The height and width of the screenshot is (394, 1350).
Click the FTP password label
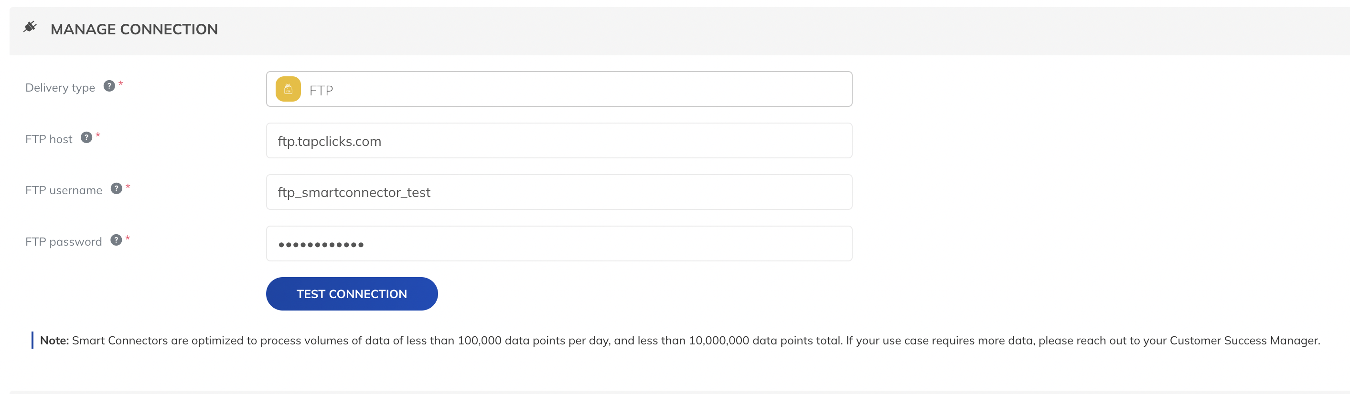pos(64,242)
